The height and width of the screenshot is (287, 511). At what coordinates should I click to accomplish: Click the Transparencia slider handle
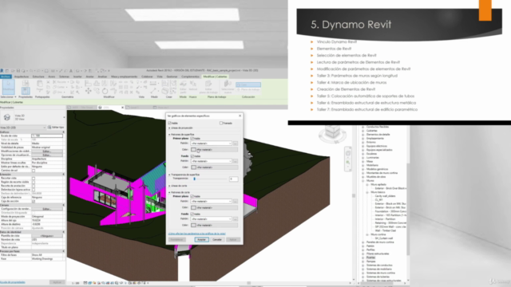195,179
